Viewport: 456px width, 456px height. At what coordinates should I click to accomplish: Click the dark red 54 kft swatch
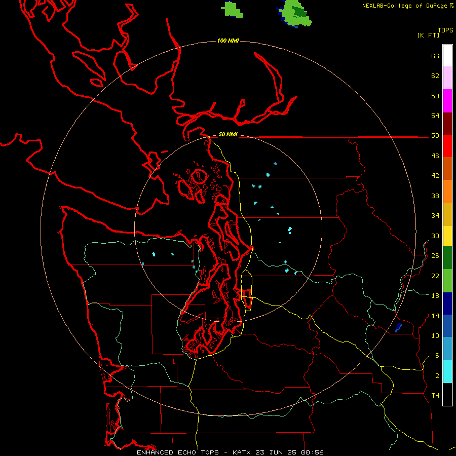[447, 124]
